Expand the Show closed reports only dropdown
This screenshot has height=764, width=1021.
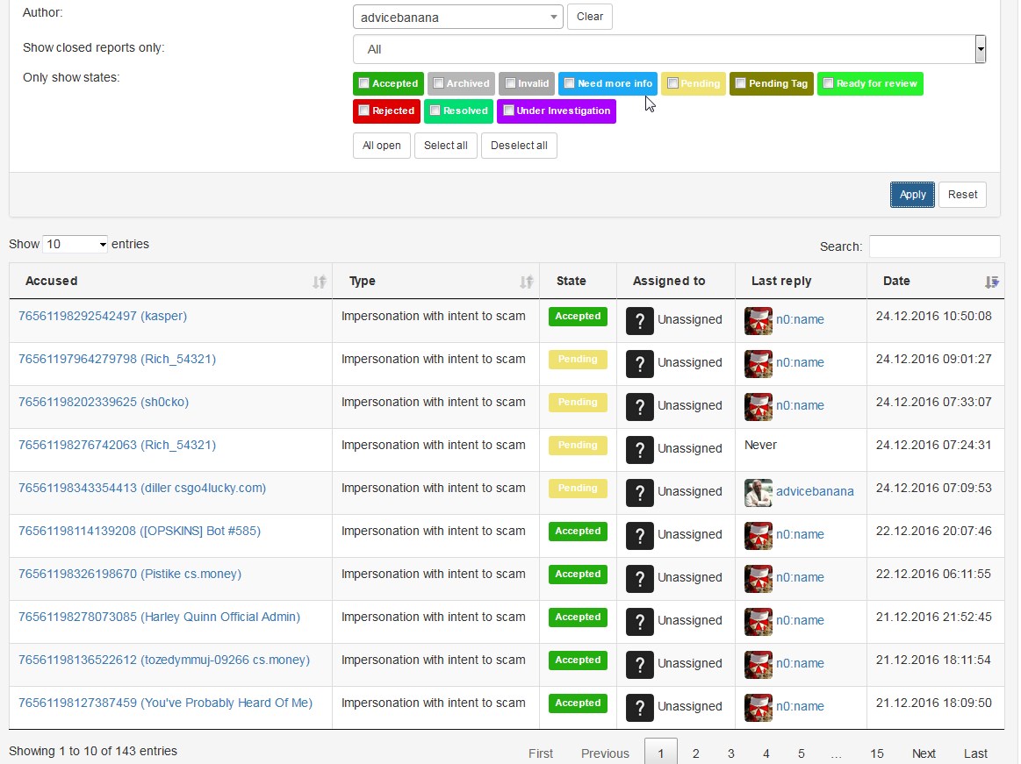[669, 49]
